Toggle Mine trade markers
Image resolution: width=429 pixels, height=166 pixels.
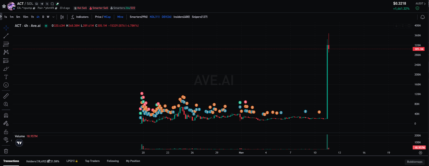[120, 17]
